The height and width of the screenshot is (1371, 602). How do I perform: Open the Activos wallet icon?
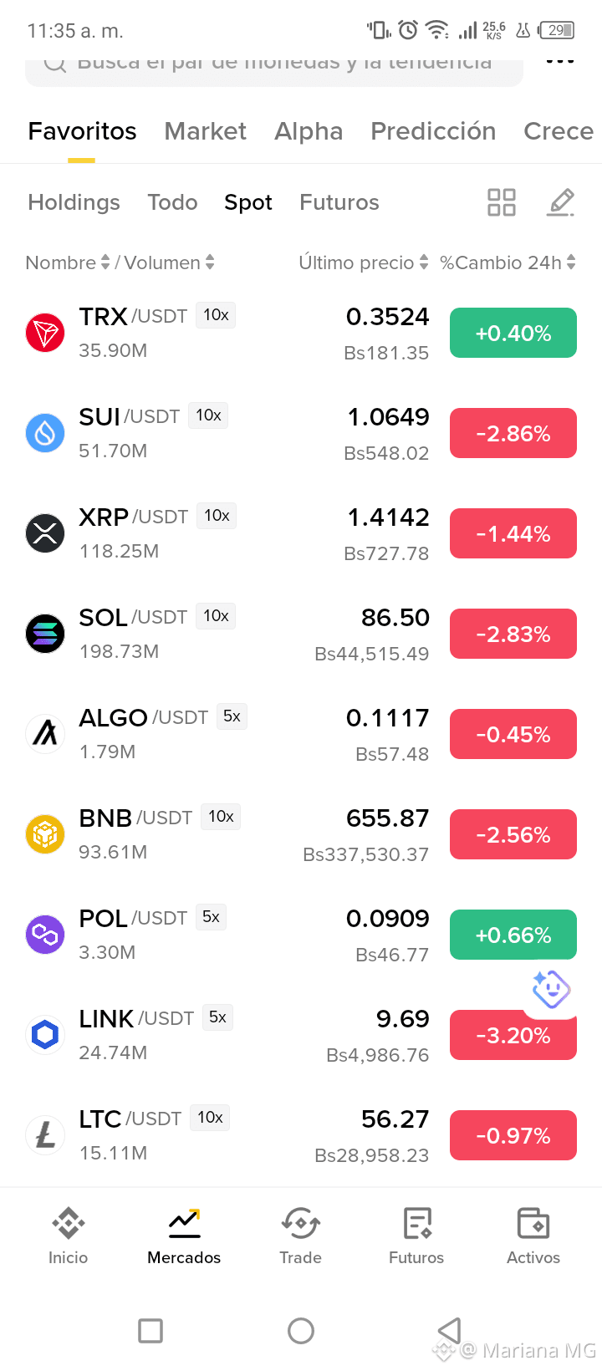(533, 1224)
